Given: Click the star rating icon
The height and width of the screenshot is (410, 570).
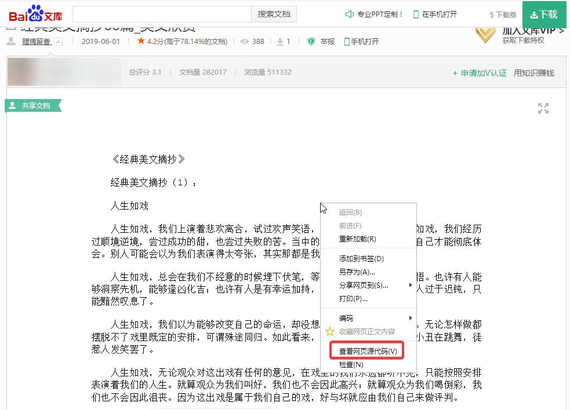Looking at the screenshot, I should [141, 41].
